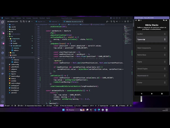The image size is (170, 128).
Task: Click drag handle of SwiftUI card
Action: click(165, 34)
